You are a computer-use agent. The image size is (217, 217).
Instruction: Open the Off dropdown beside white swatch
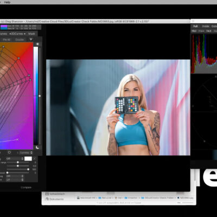coord(15,158)
